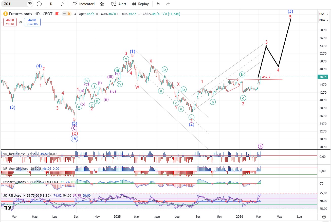The width and height of the screenshot is (331, 222).
Task: Click the H - Max. value 462'0
Action: click(x=112, y=14)
